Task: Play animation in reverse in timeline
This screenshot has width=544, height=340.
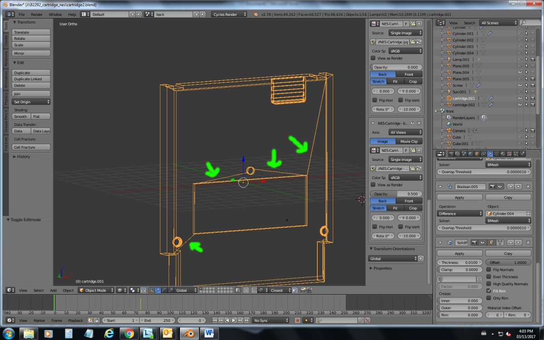Action: [228, 321]
